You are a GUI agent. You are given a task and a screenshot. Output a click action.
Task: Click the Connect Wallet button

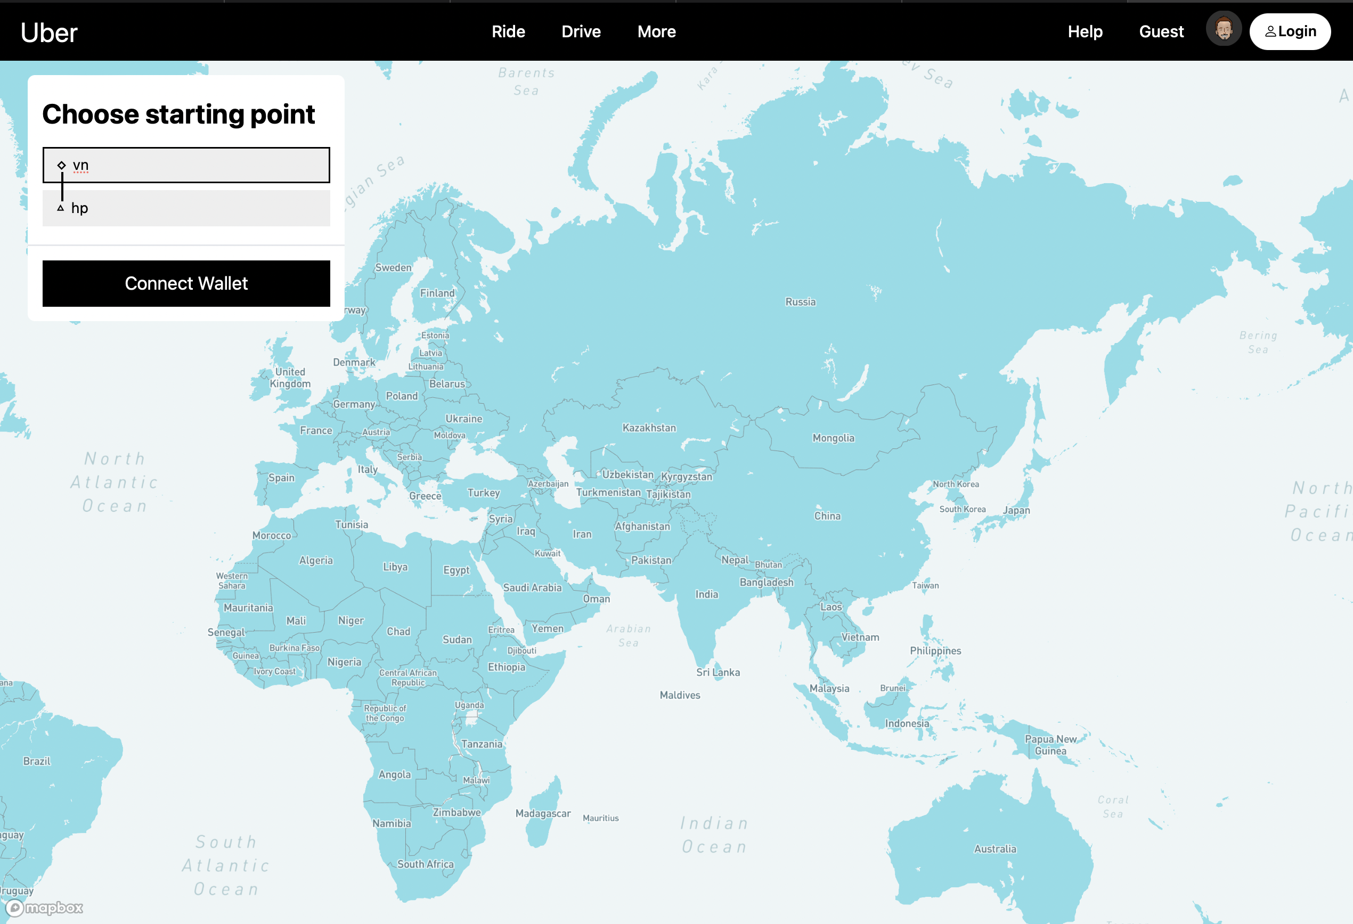[x=186, y=283]
